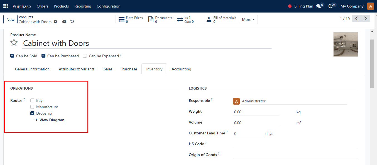
Task: Click the Weight input field
Action: [x=256, y=112]
